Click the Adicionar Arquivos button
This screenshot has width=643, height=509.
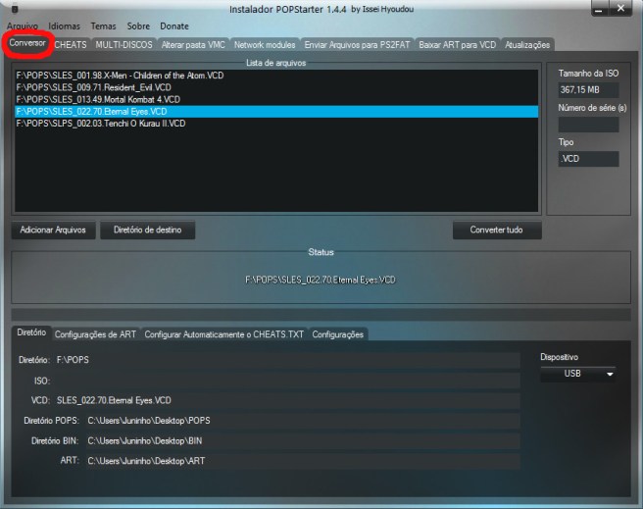(x=54, y=230)
